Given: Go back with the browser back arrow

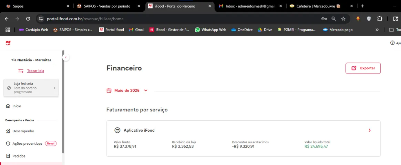Looking at the screenshot, I should click(7, 19).
